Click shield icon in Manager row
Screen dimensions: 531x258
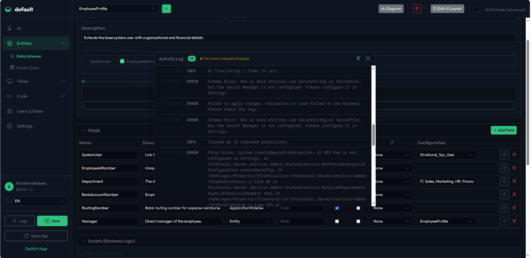(504, 221)
